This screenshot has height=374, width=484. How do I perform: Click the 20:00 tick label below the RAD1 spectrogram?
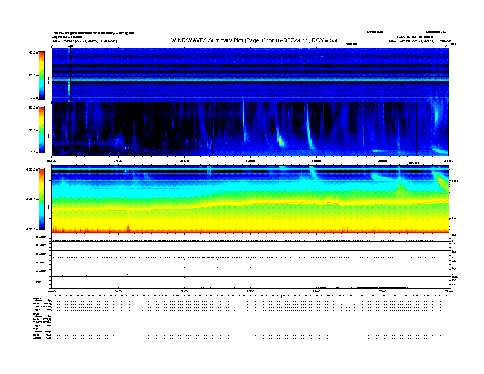[383, 161]
